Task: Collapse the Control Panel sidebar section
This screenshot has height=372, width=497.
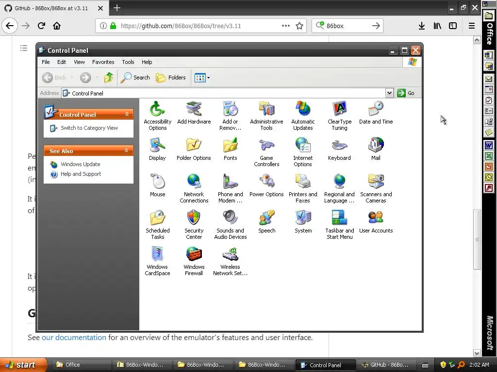Action: pos(127,114)
